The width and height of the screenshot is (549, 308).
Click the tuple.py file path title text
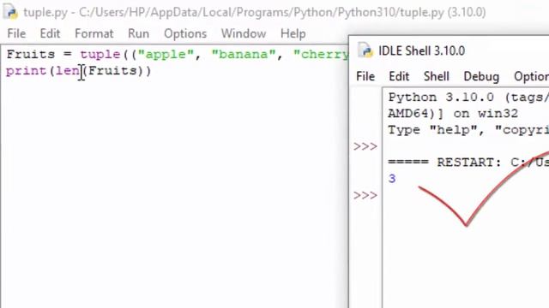255,12
